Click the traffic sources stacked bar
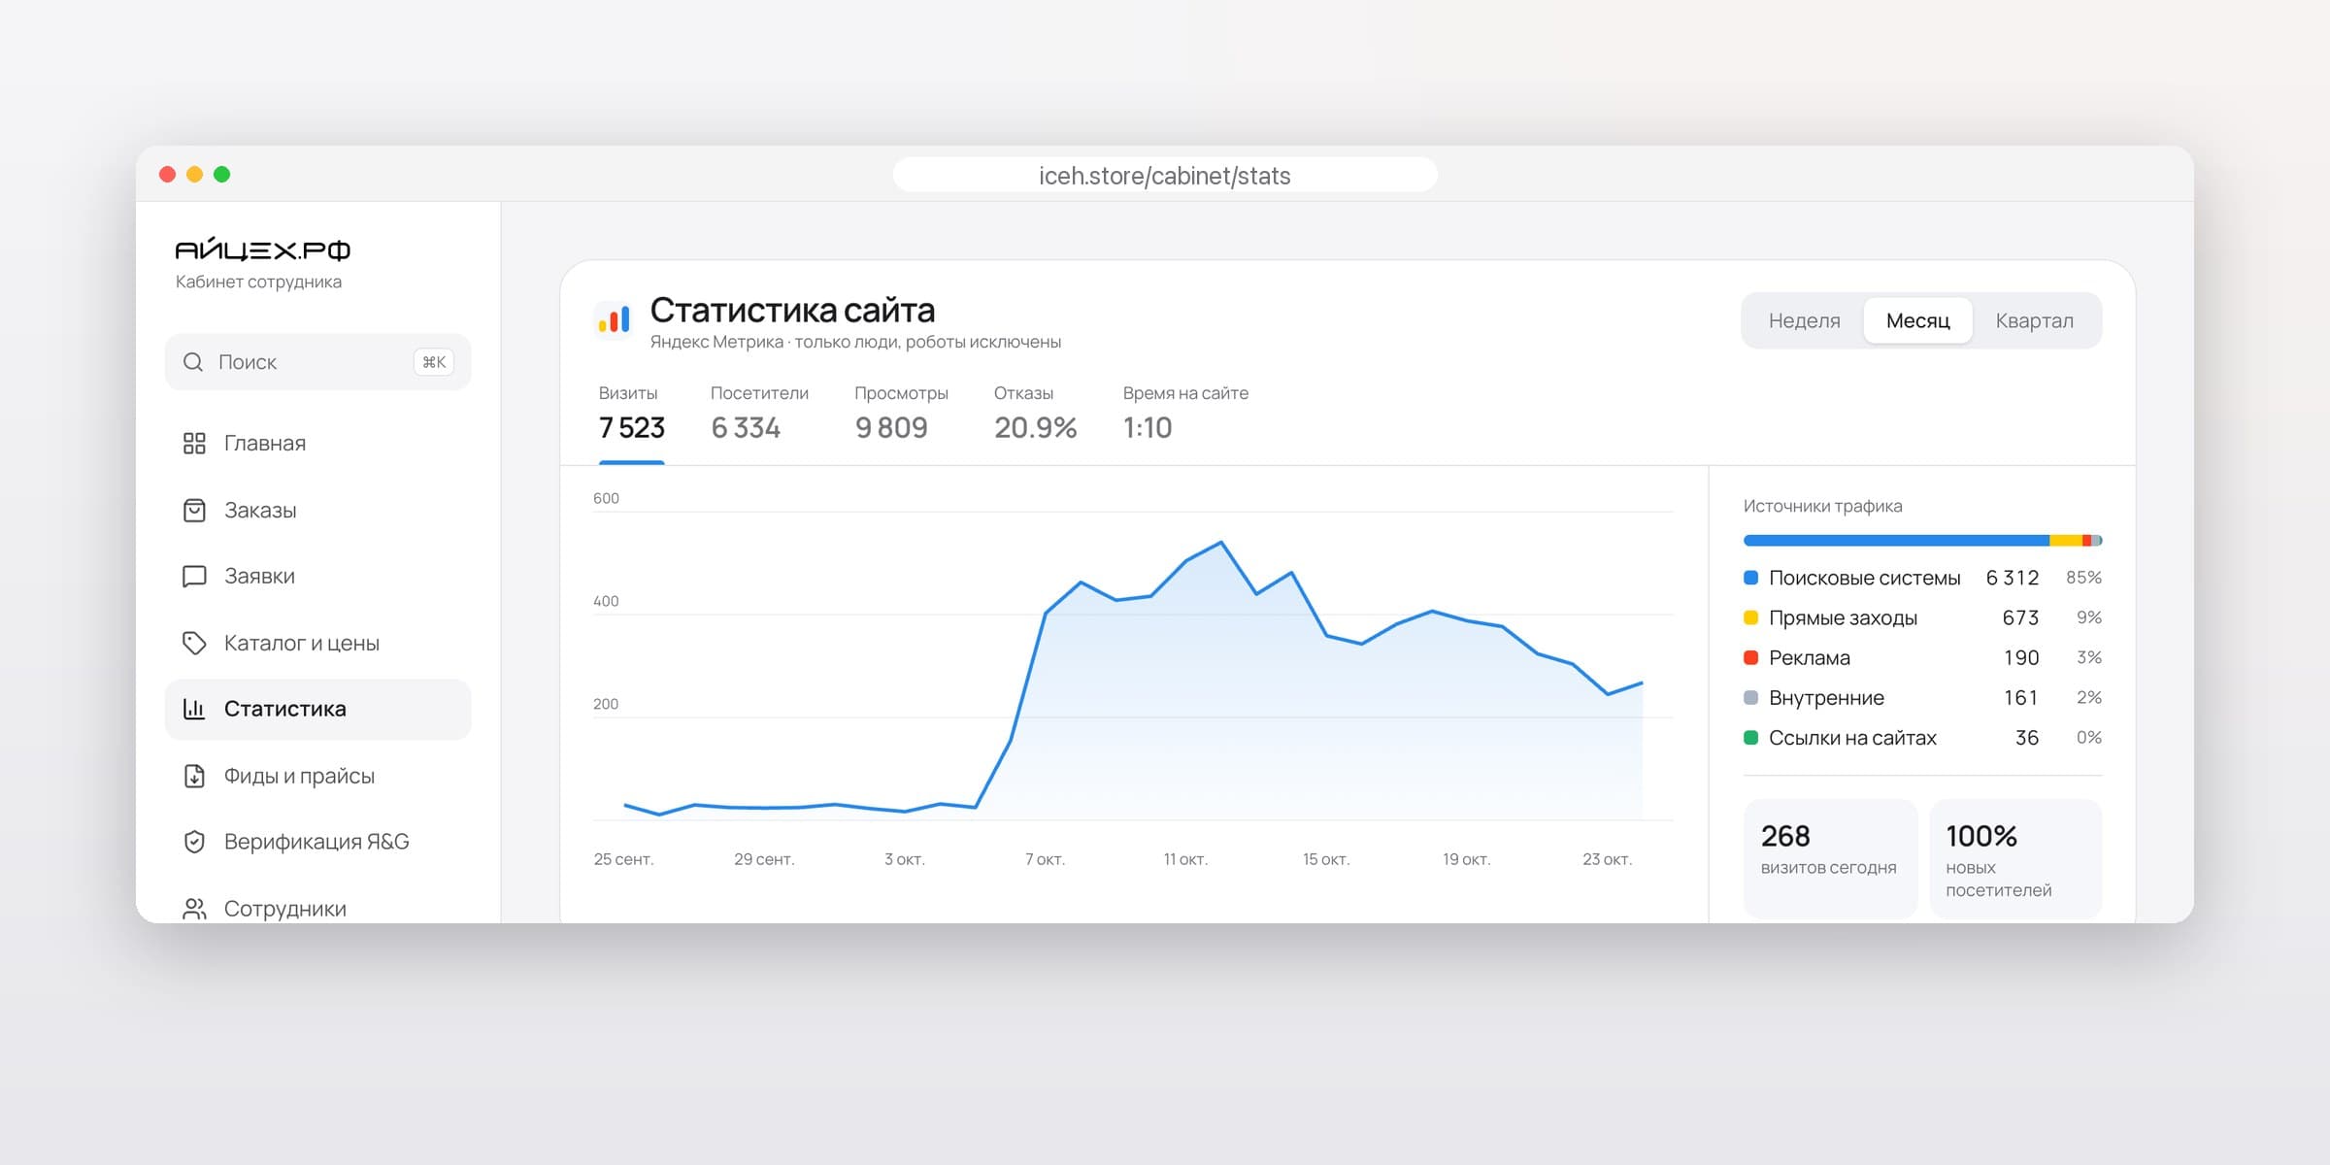Image resolution: width=2330 pixels, height=1165 pixels. [x=1922, y=541]
